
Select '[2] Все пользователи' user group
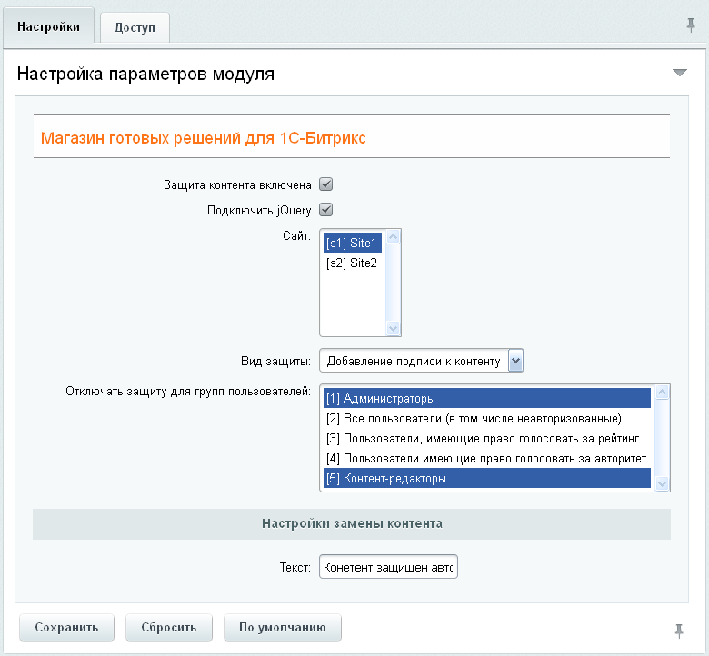486,419
